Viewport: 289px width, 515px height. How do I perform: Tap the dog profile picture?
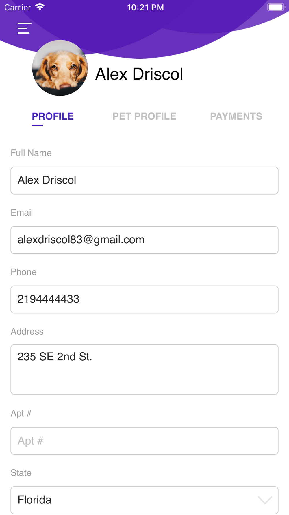(60, 68)
